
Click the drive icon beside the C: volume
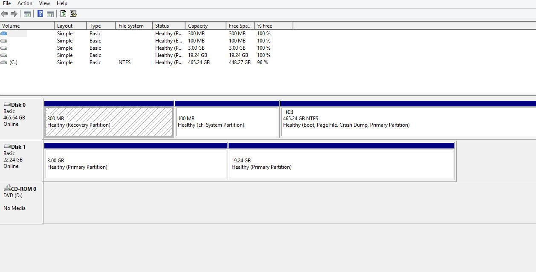pos(4,62)
